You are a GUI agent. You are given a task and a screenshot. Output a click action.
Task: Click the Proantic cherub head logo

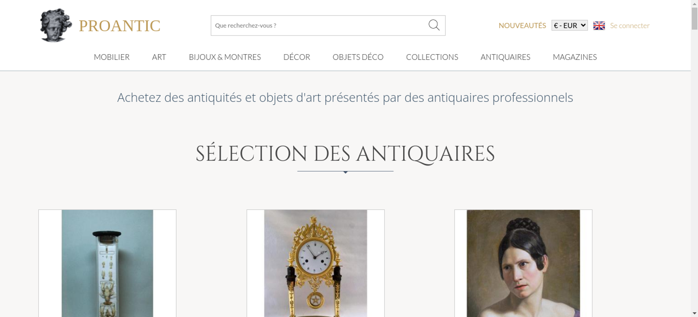(x=56, y=25)
